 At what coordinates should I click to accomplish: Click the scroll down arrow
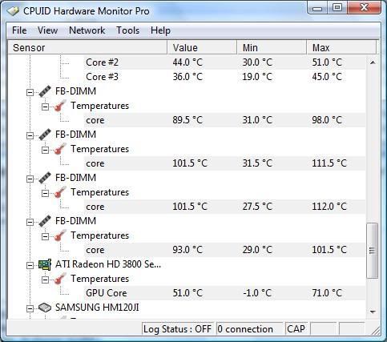click(373, 312)
